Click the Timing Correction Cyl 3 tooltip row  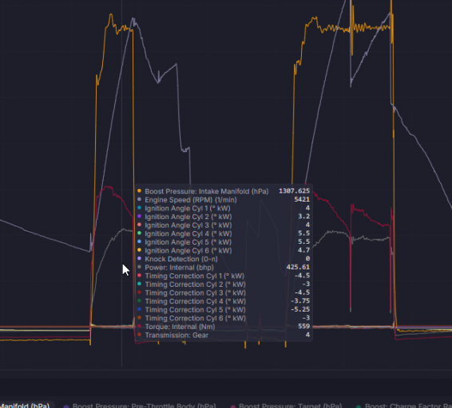(x=224, y=292)
